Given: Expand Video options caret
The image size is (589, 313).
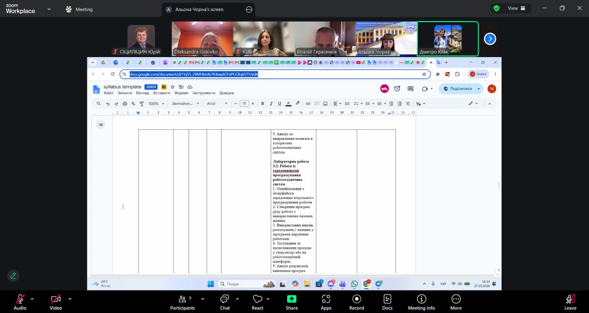Looking at the screenshot, I should (x=70, y=299).
